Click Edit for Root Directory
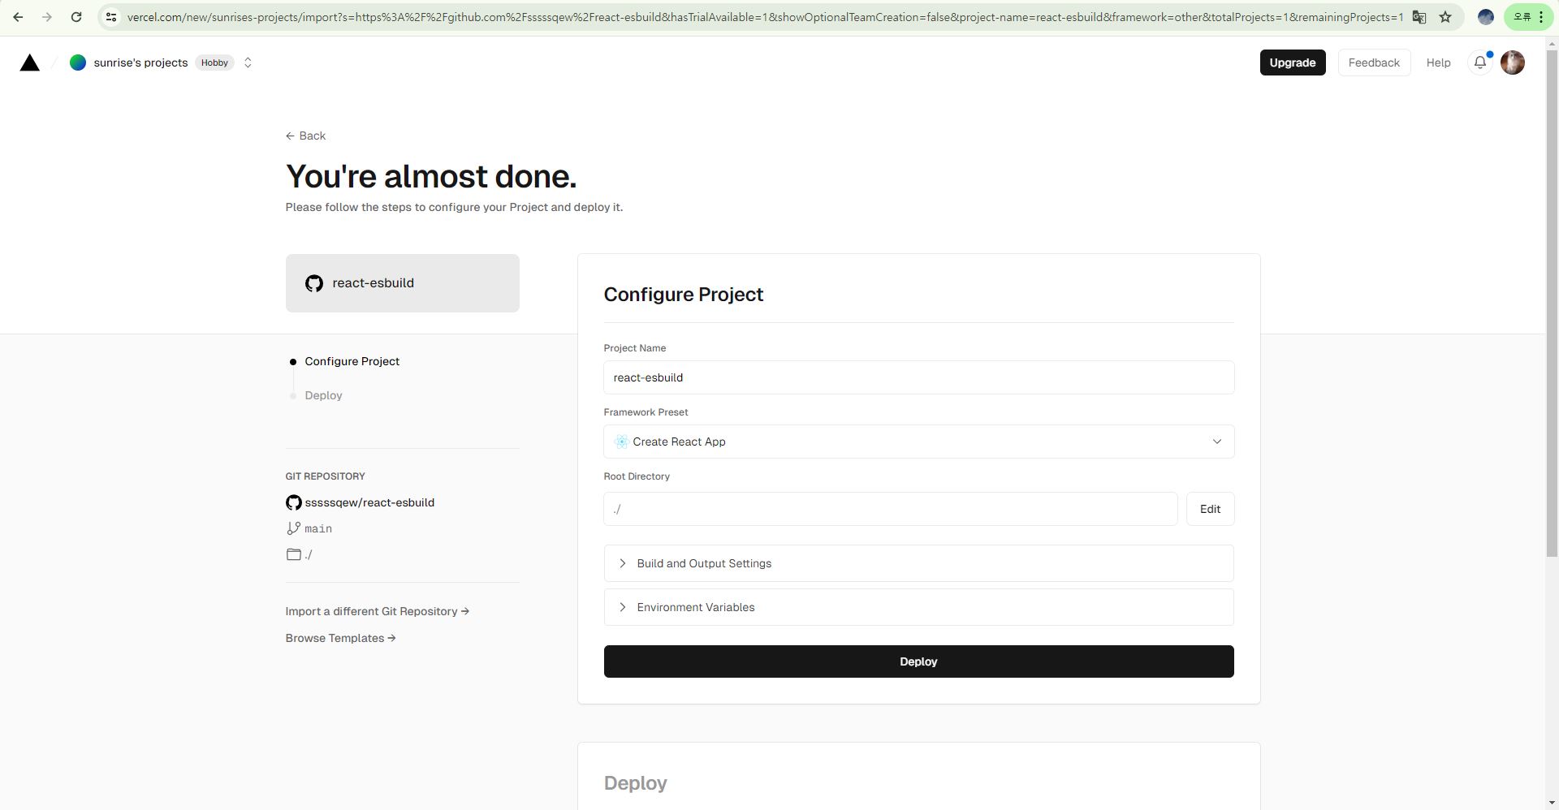 click(x=1210, y=509)
